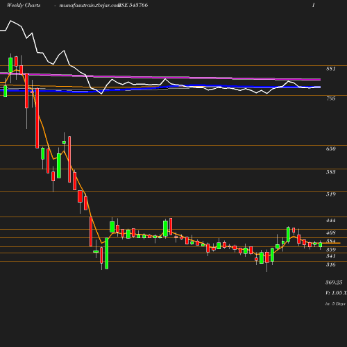Click the munafasutra website watermark text
The height and width of the screenshot is (347, 347).
pos(90,6)
